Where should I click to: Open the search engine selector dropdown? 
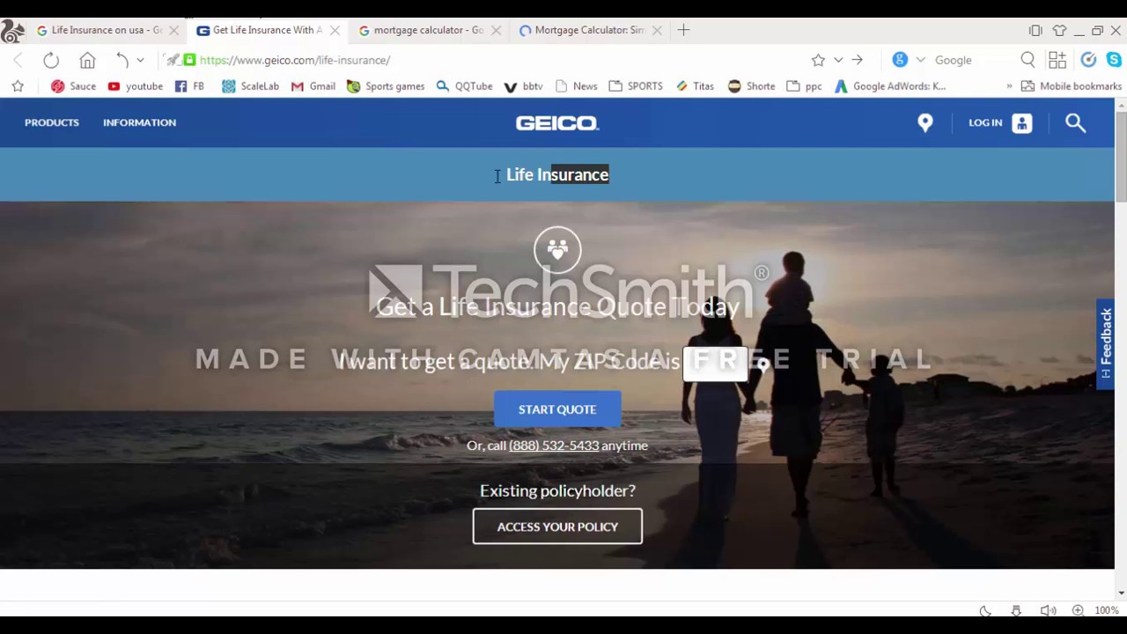(x=920, y=60)
